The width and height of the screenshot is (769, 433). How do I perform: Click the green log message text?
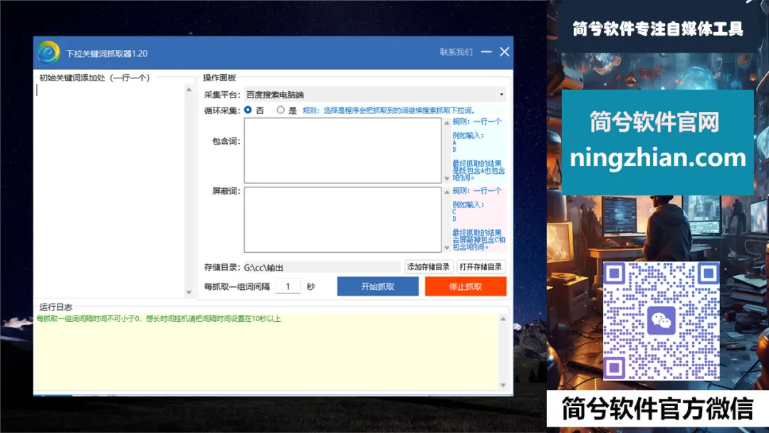pos(159,319)
